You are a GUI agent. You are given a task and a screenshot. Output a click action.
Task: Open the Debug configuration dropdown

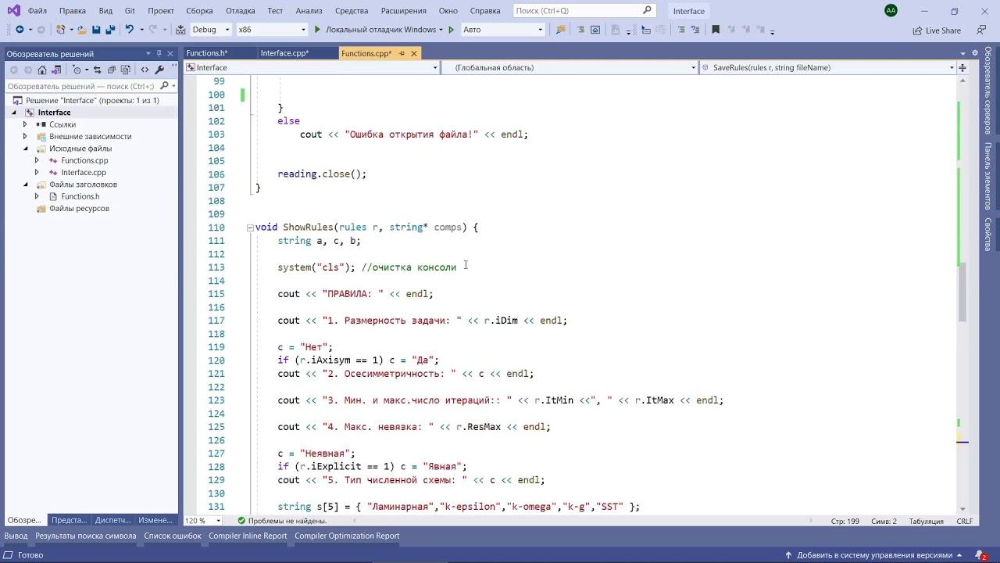pos(227,30)
